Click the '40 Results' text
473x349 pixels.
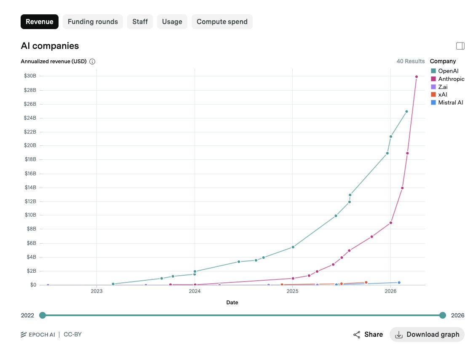pos(411,61)
